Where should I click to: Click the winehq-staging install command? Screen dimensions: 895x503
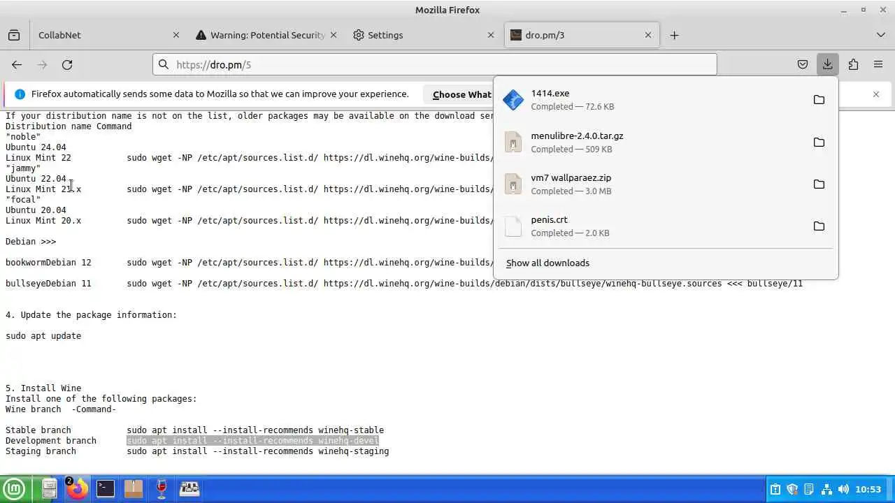coord(257,451)
